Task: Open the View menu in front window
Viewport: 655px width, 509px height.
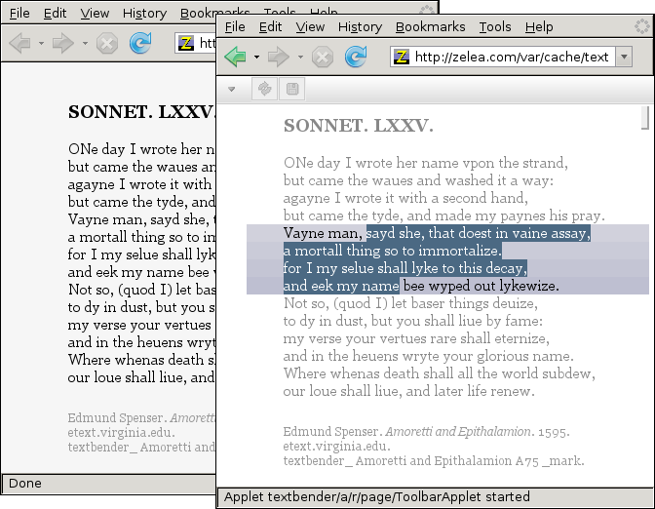Action: [x=310, y=26]
